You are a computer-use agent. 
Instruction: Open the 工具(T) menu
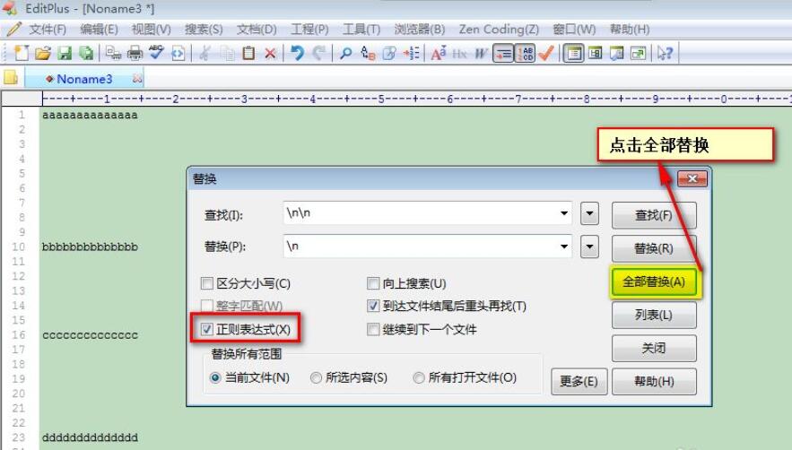point(361,30)
